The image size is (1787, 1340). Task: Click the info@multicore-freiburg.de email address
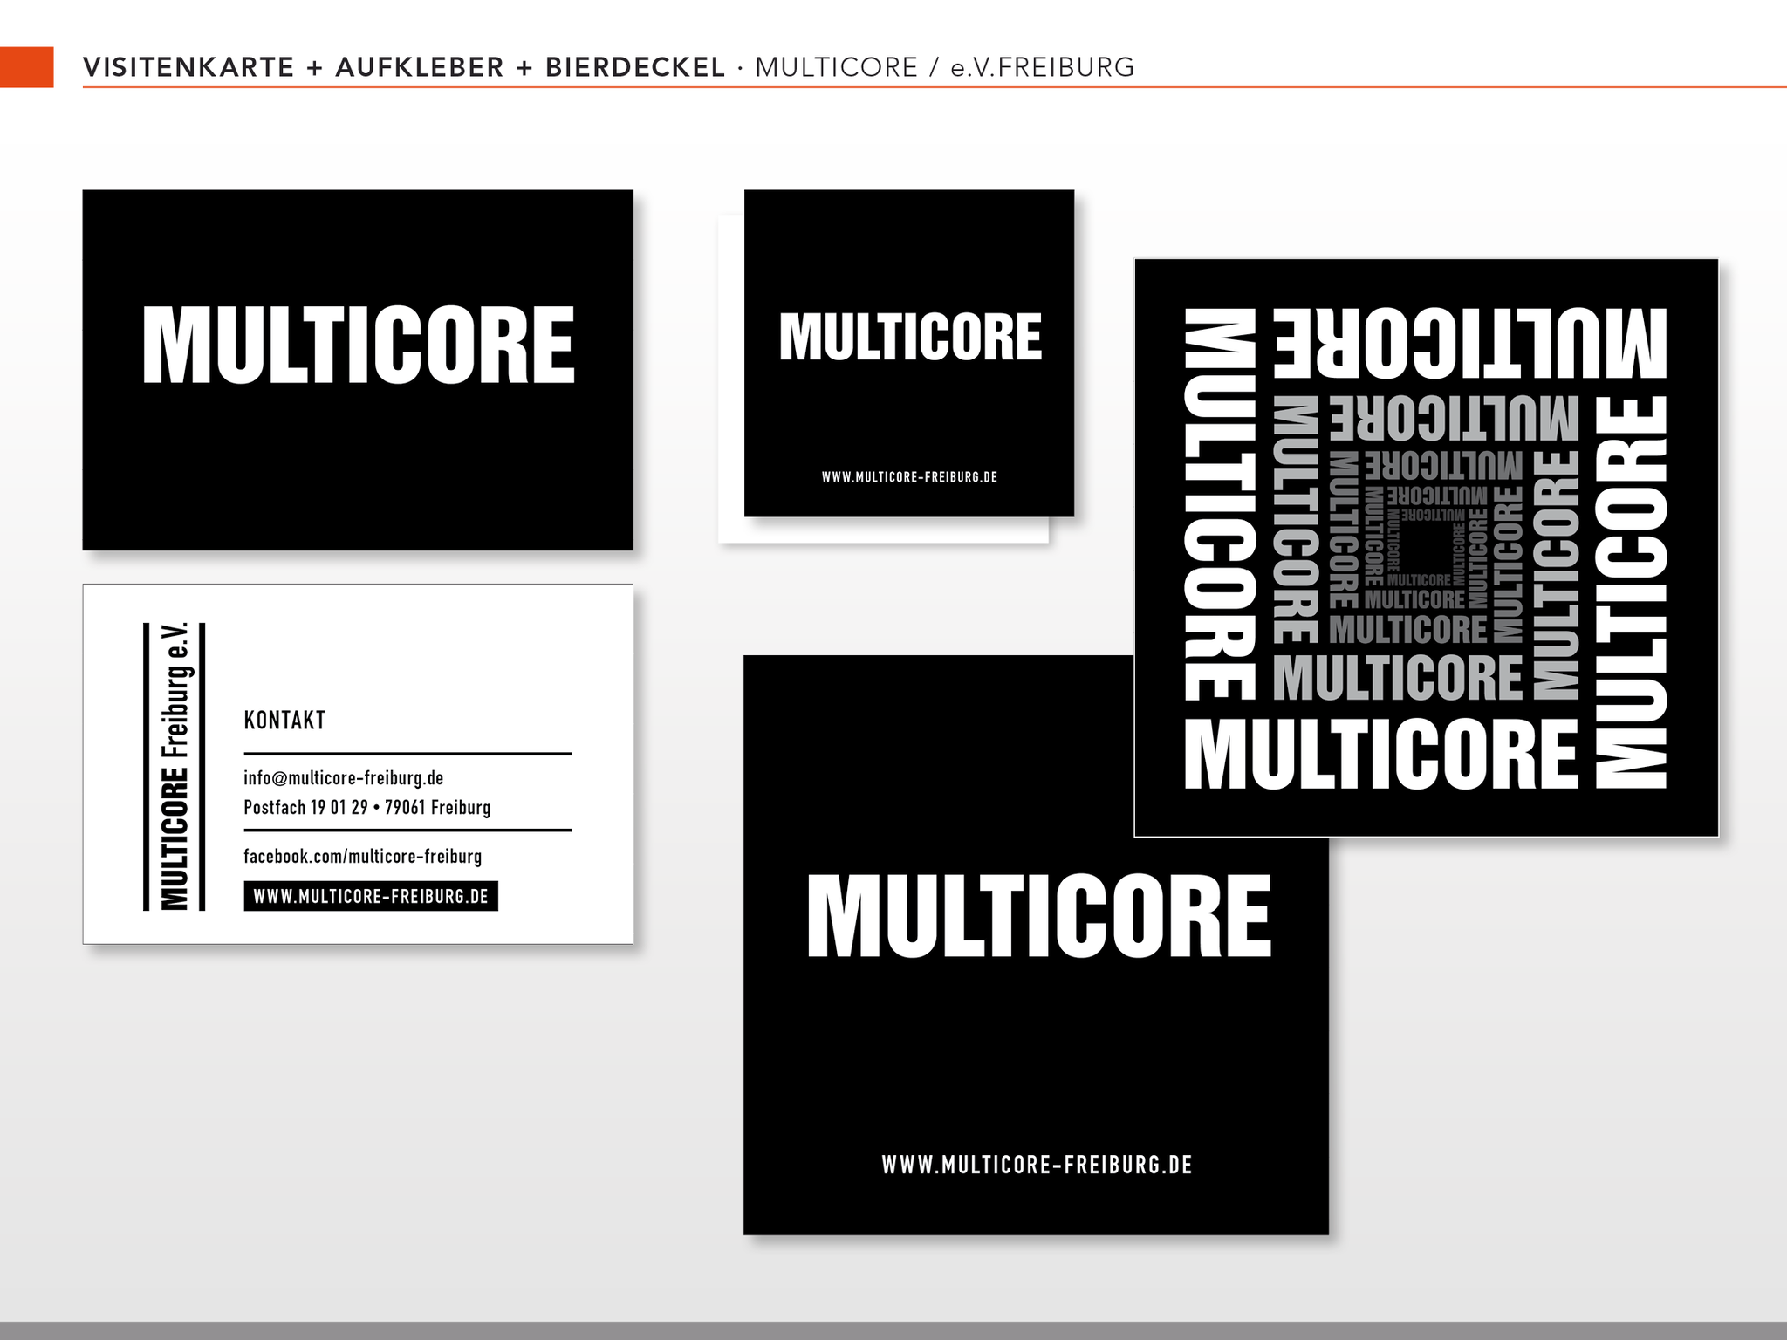click(343, 778)
